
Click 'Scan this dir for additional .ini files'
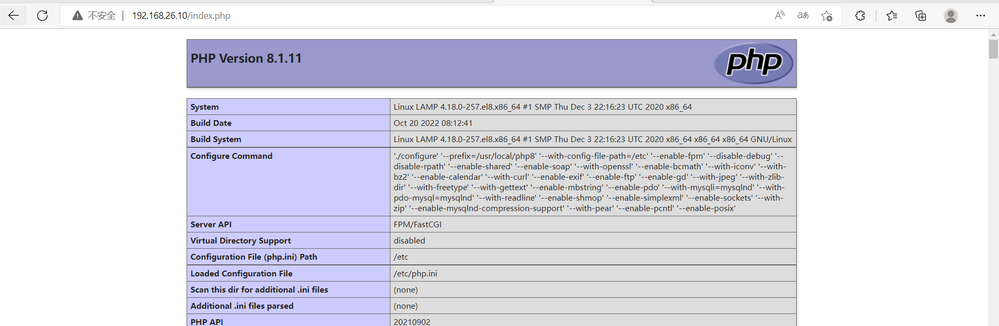click(259, 289)
